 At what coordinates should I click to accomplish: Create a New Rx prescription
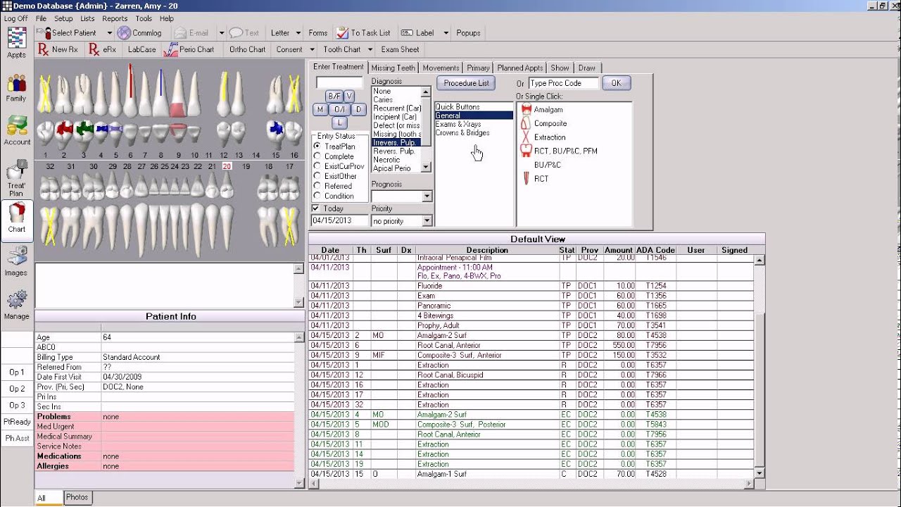58,50
